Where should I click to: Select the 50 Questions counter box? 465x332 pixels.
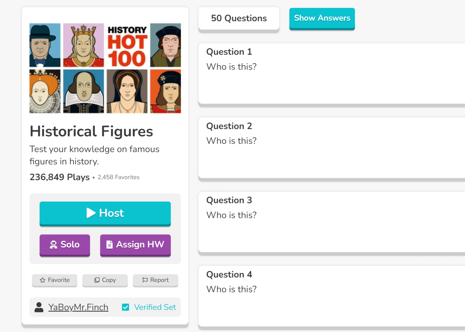(239, 18)
